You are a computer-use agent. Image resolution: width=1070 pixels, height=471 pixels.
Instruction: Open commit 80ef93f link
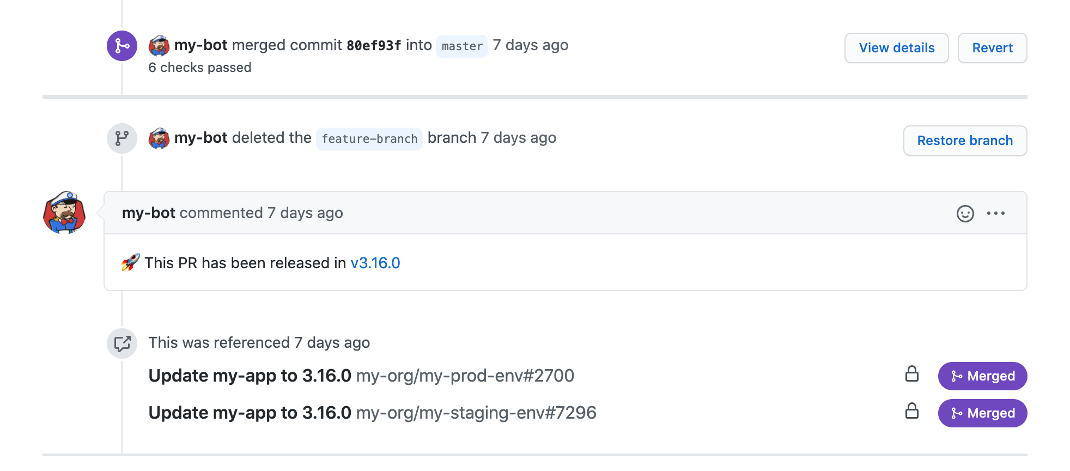(374, 46)
